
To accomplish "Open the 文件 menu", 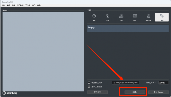I will click(3, 5).
